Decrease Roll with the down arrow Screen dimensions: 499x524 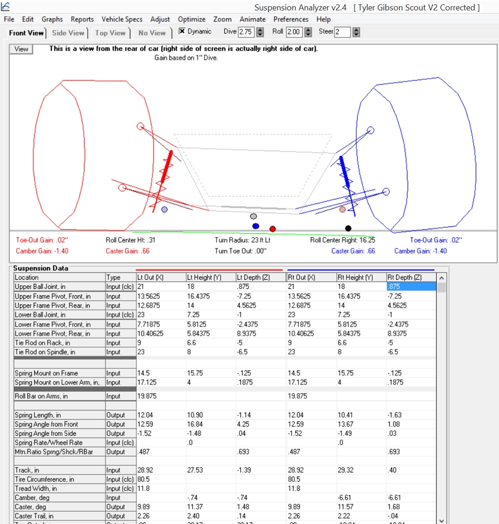(x=308, y=34)
